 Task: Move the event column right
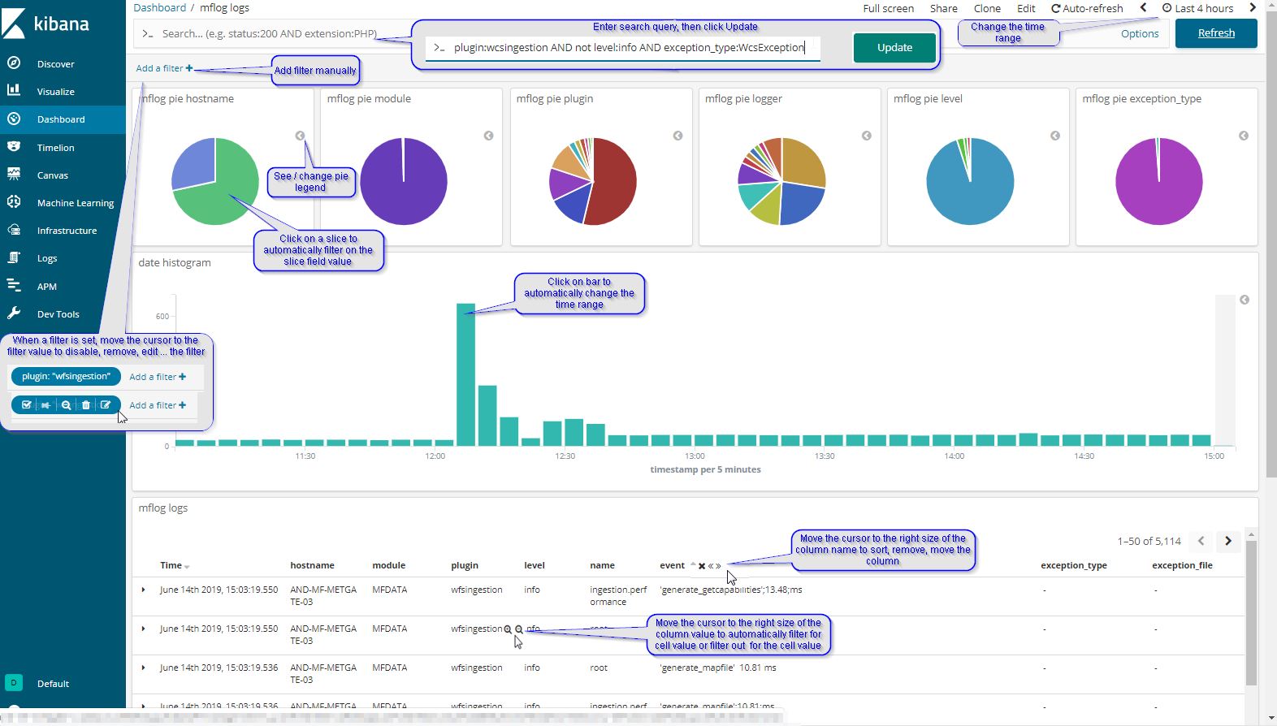[718, 566]
